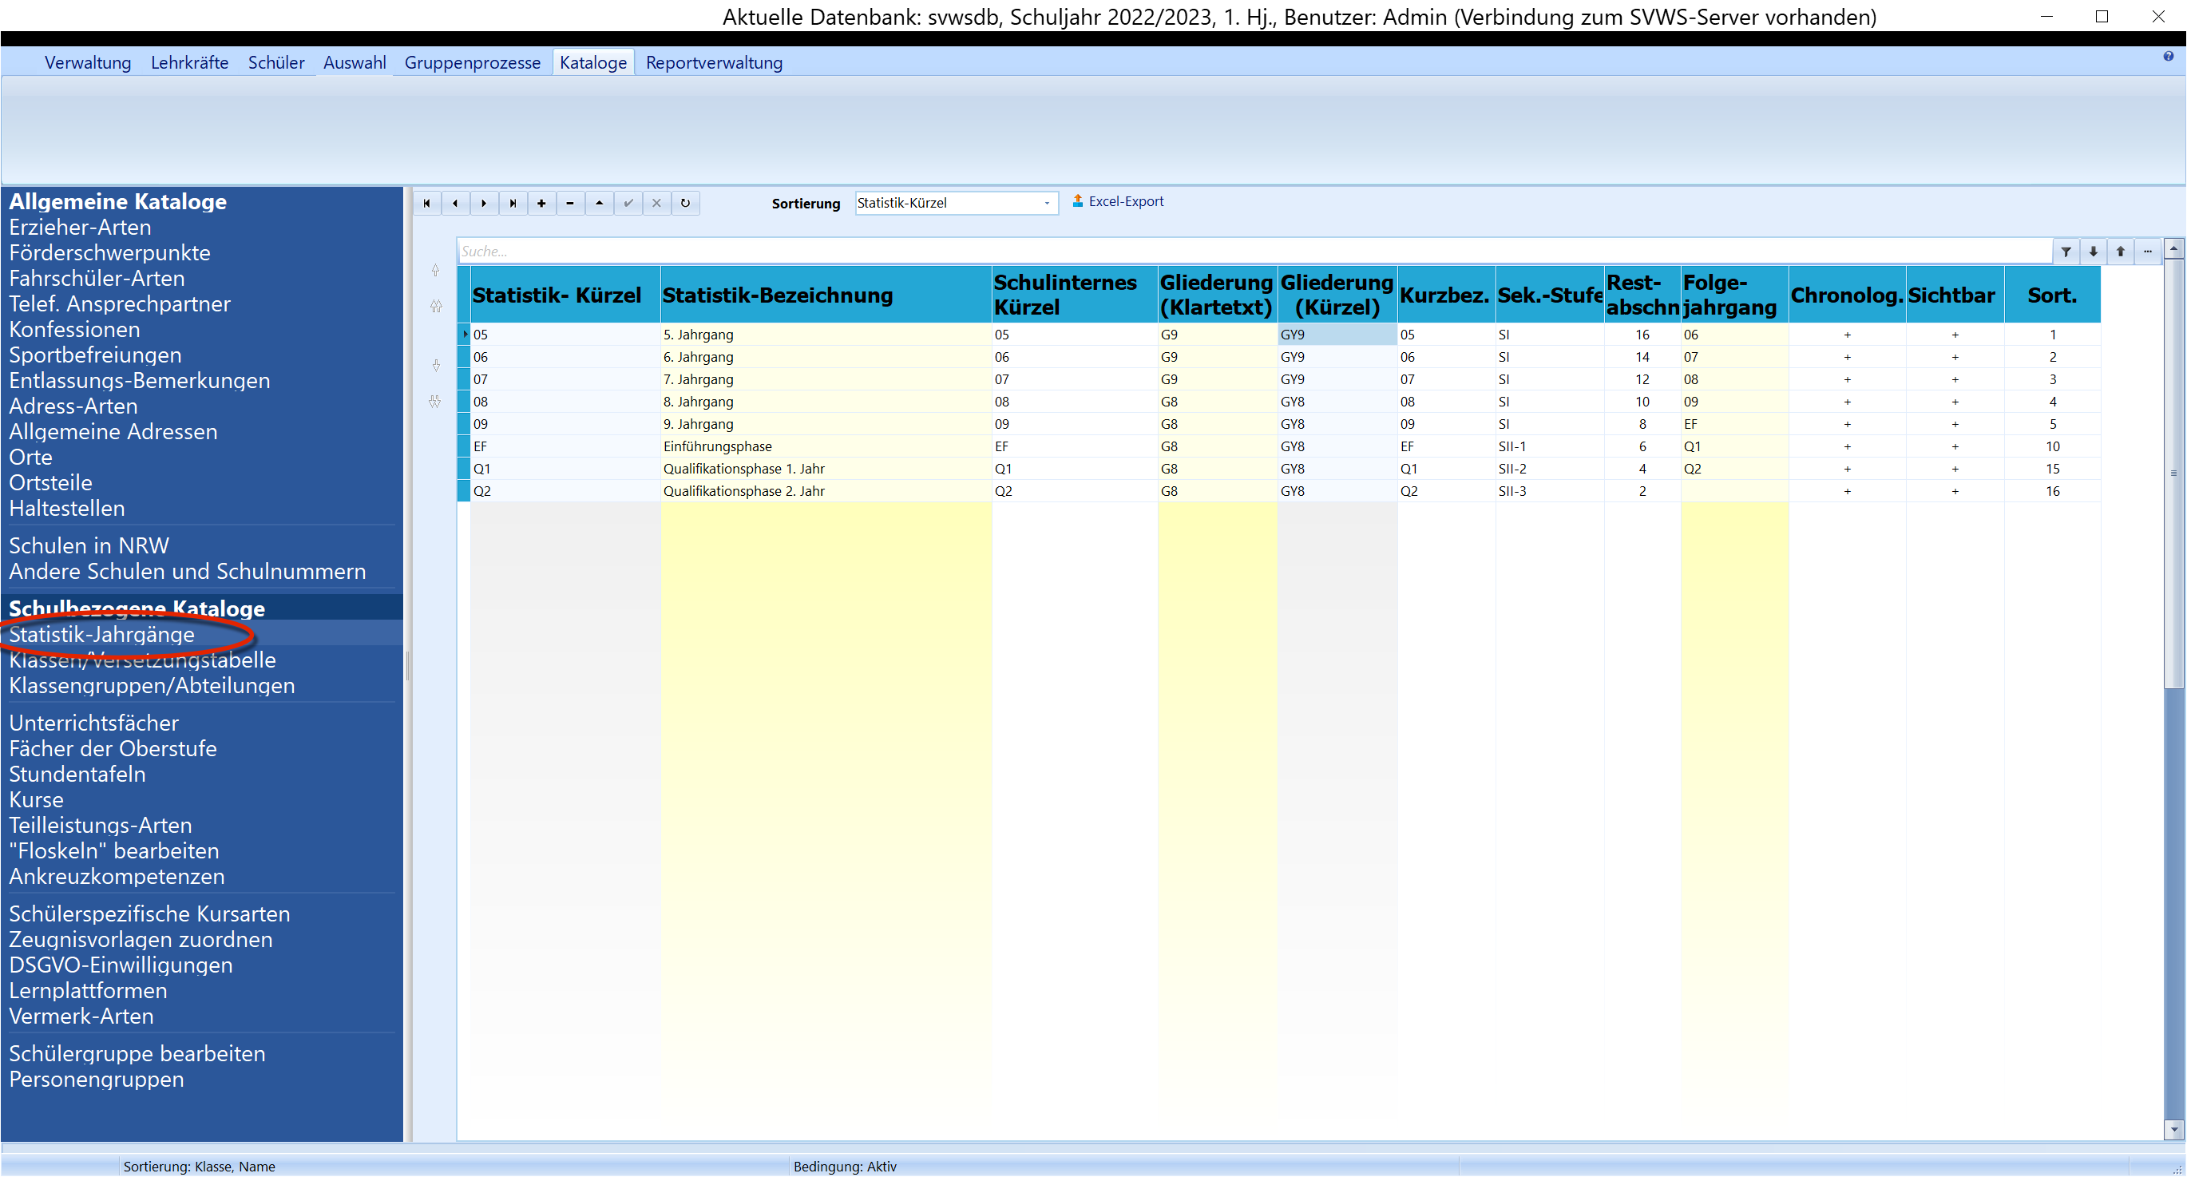The height and width of the screenshot is (1177, 2187).
Task: Delete record with minus button
Action: pos(571,203)
